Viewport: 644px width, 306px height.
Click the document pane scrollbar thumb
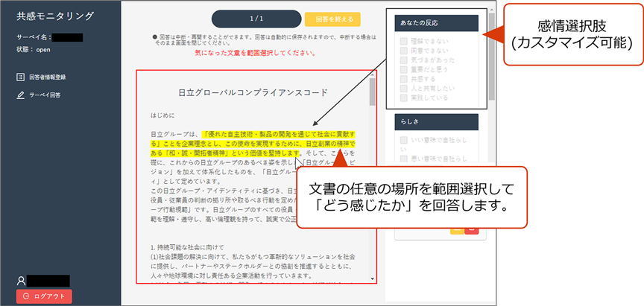pyautogui.click(x=372, y=92)
